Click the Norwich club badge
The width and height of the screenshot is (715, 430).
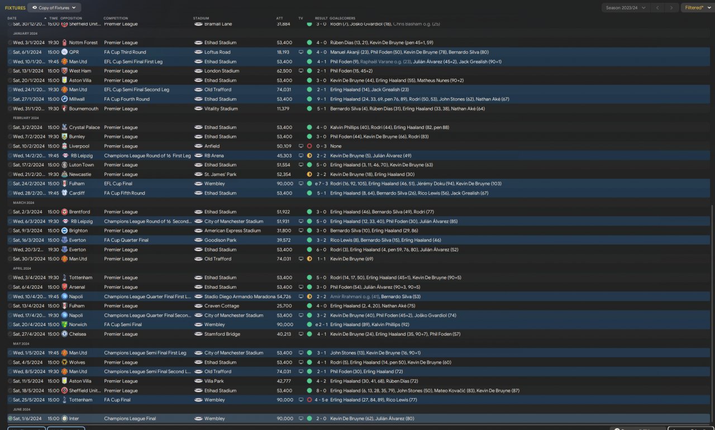pos(64,324)
